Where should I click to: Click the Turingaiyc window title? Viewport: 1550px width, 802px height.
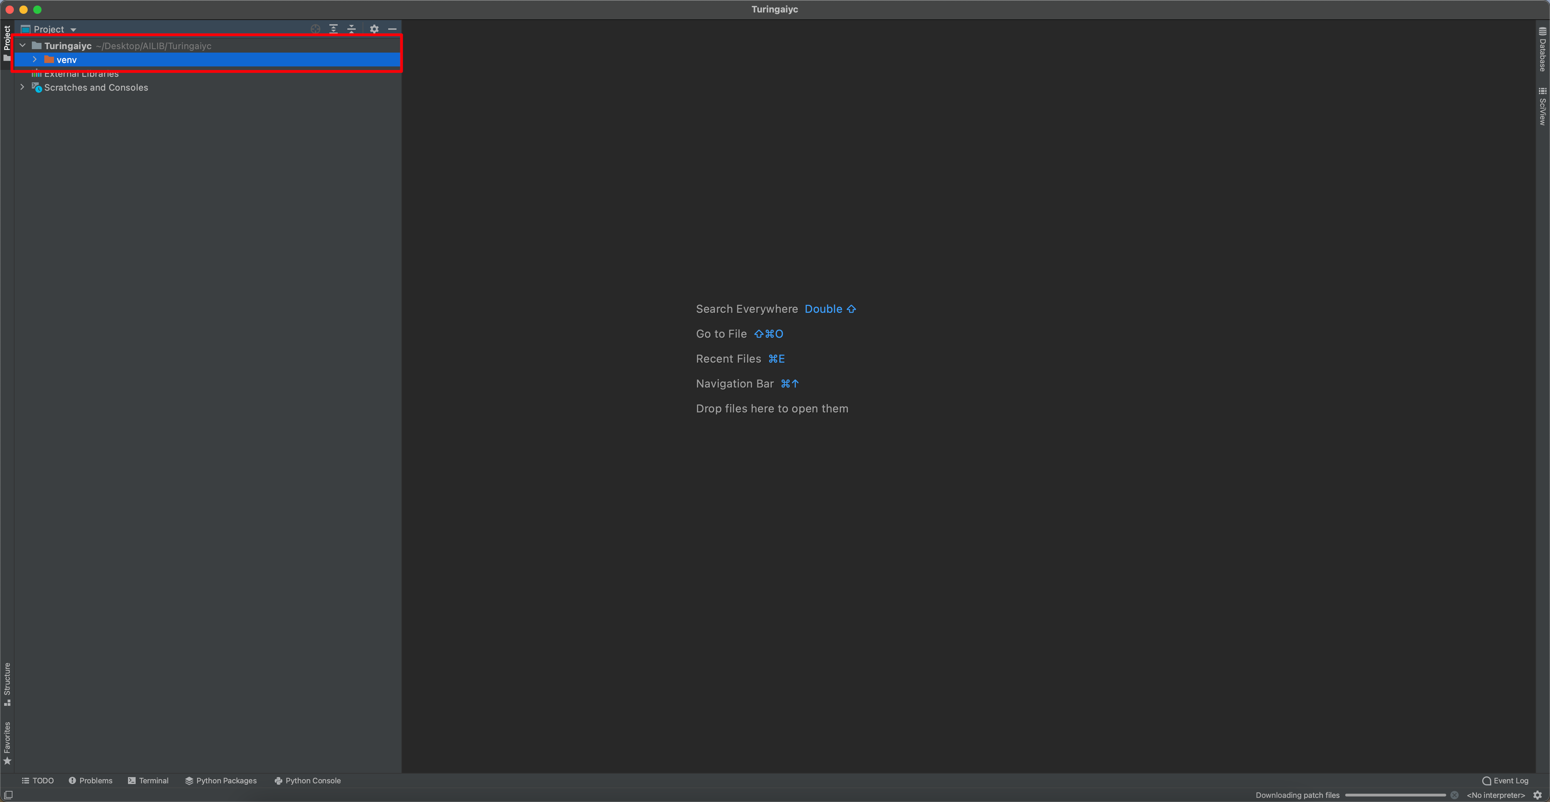click(774, 9)
